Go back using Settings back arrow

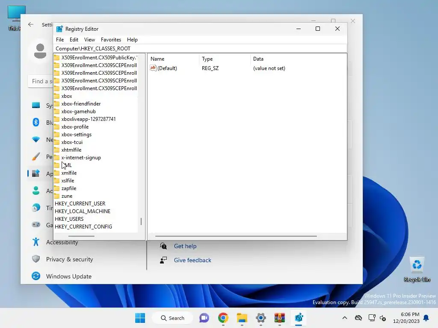tap(31, 24)
